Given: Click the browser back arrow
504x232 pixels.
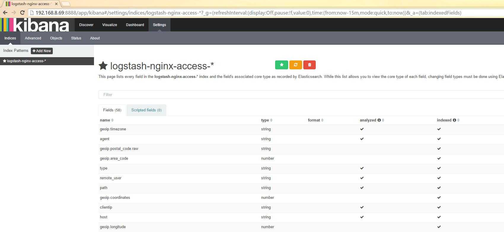Looking at the screenshot, I should (5, 12).
